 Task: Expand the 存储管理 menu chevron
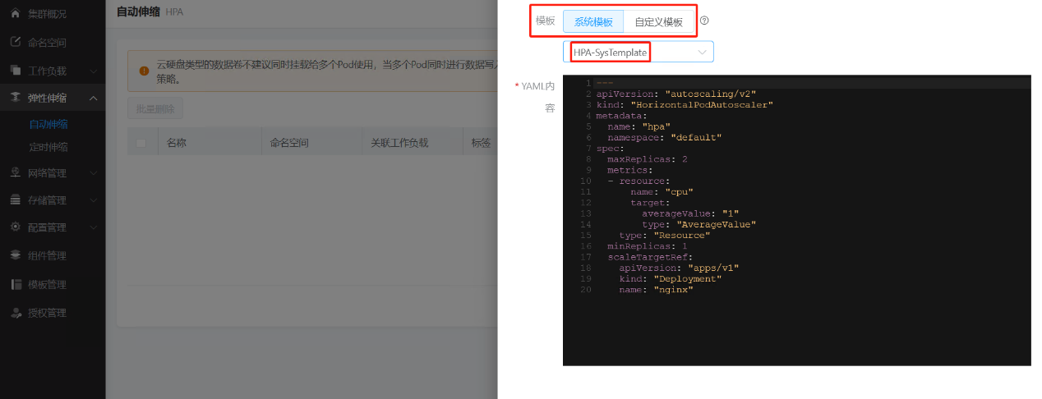(94, 200)
